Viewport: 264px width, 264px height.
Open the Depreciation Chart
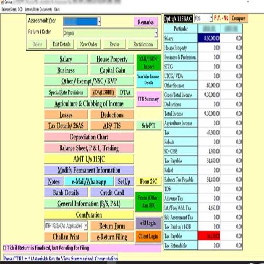pyautogui.click(x=89, y=137)
